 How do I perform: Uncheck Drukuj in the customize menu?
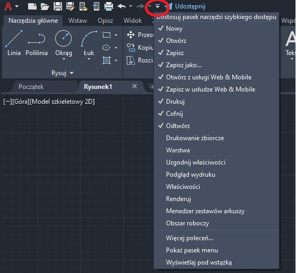coord(217,101)
